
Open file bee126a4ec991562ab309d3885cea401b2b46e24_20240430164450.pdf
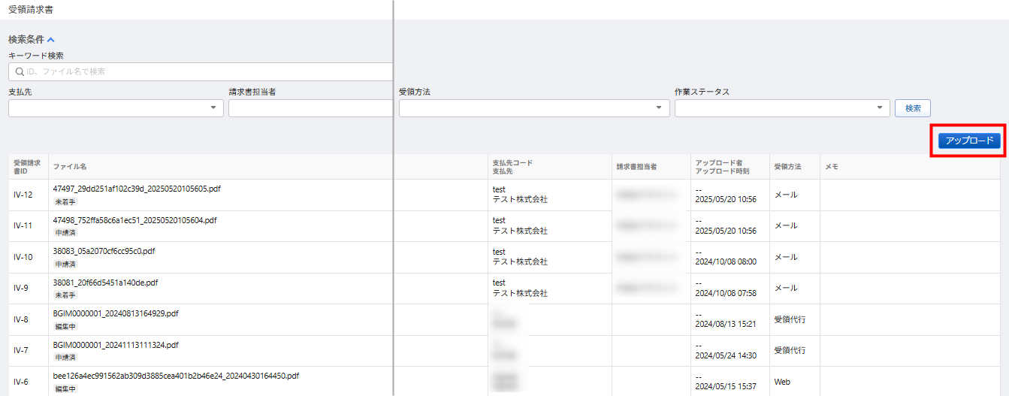176,376
